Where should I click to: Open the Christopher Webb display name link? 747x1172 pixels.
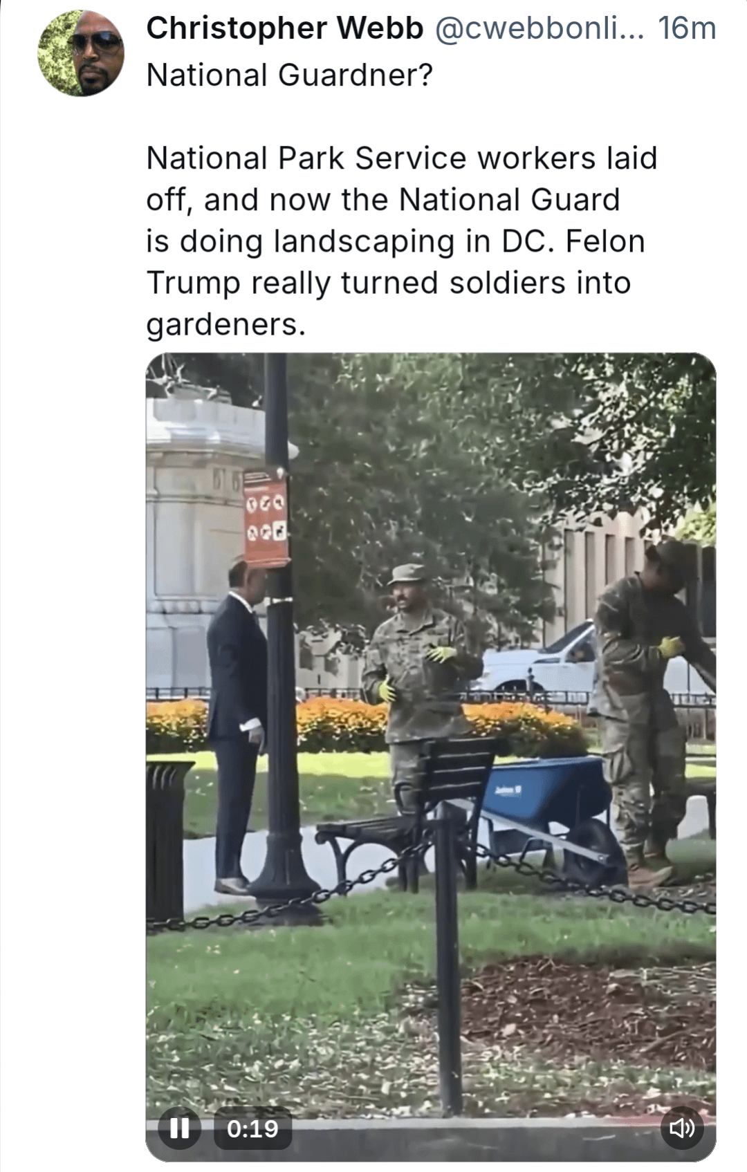coord(285,28)
